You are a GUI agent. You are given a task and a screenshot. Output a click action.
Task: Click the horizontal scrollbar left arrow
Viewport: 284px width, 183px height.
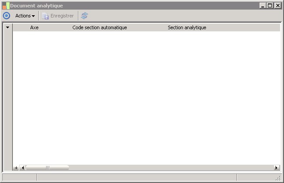pos(22,168)
